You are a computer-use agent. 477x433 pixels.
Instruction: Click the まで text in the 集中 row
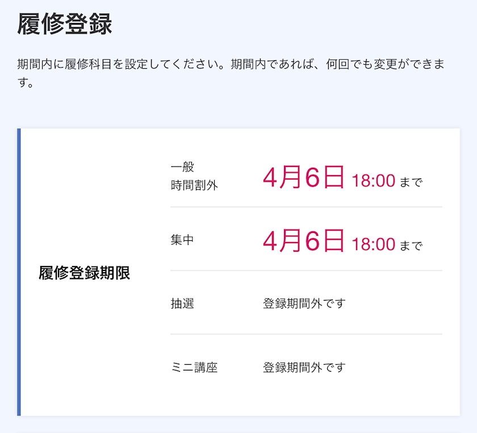411,245
